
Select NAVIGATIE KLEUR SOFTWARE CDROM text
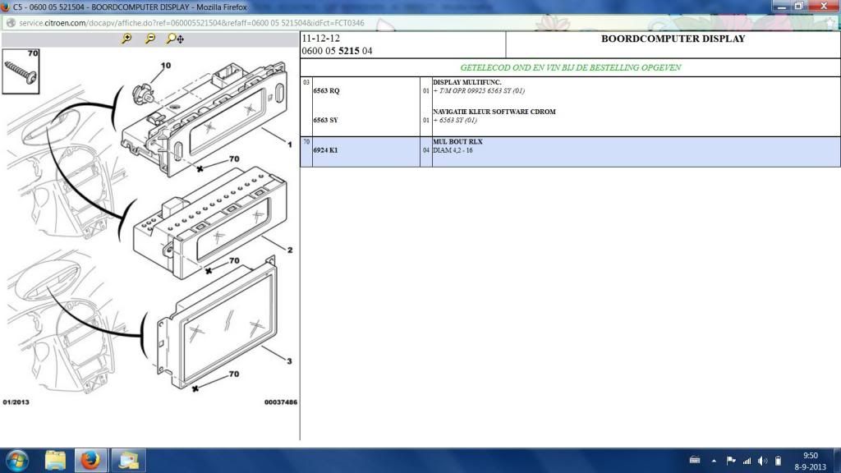click(x=494, y=112)
